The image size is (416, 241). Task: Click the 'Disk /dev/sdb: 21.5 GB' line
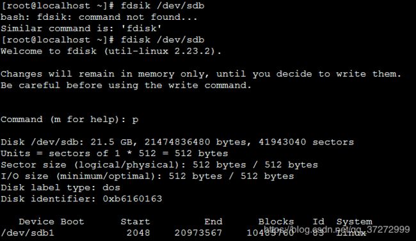tap(177, 142)
